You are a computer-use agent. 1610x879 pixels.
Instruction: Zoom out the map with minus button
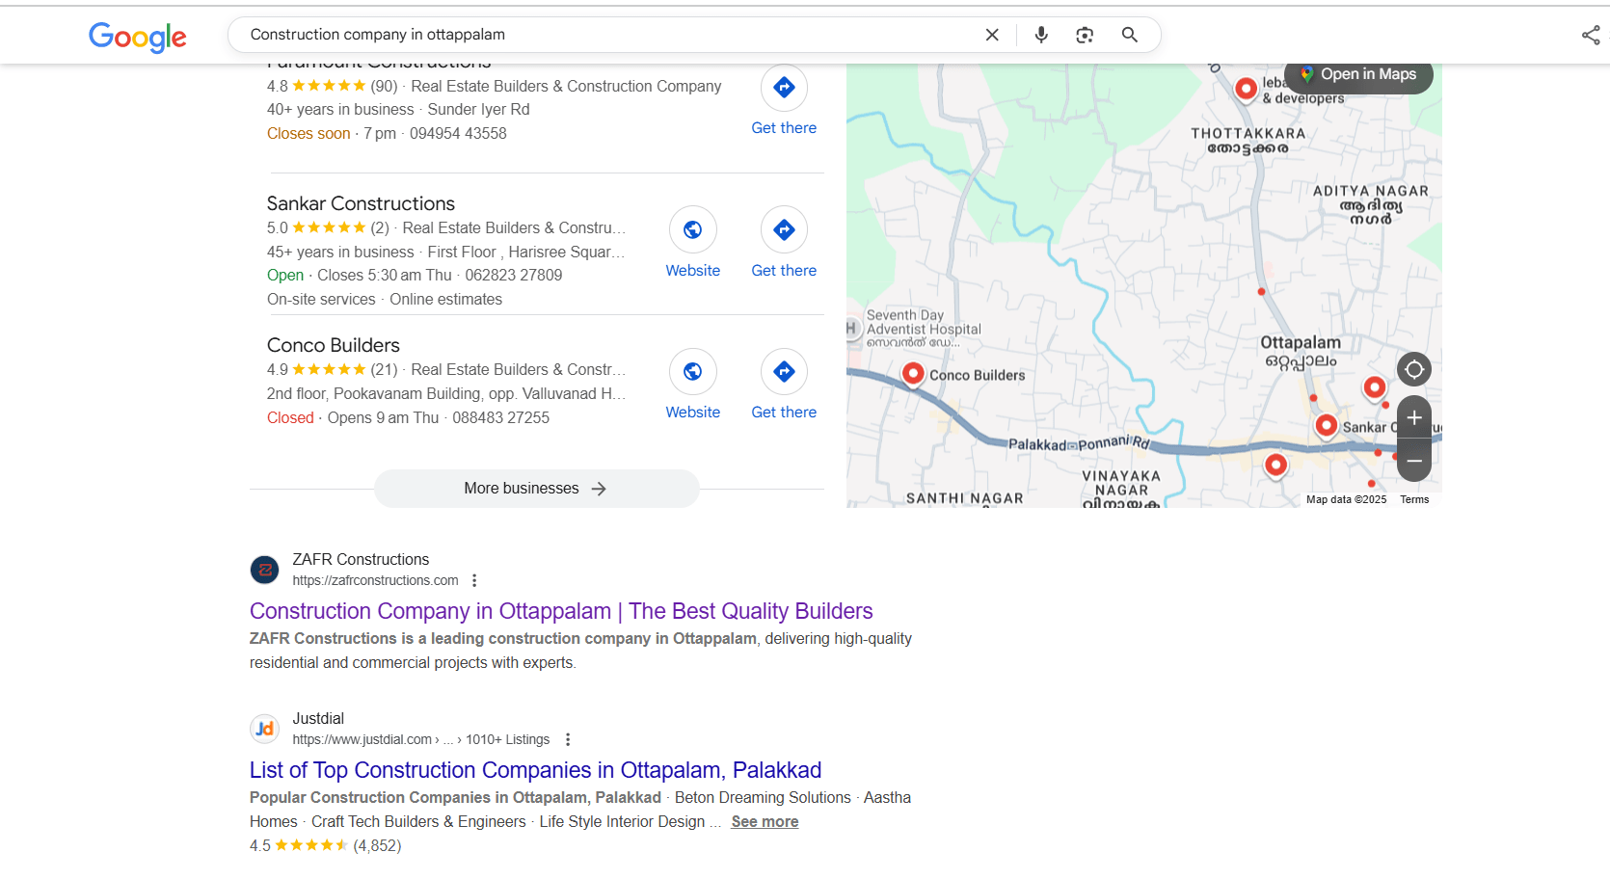1414,461
